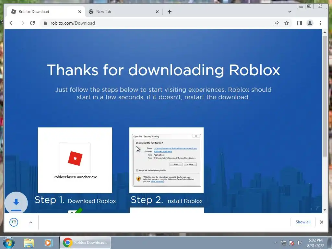Viewport: 332px width, 249px height.
Task: Click the 'Thanks for downloading Roblox' heading
Action: point(163,70)
